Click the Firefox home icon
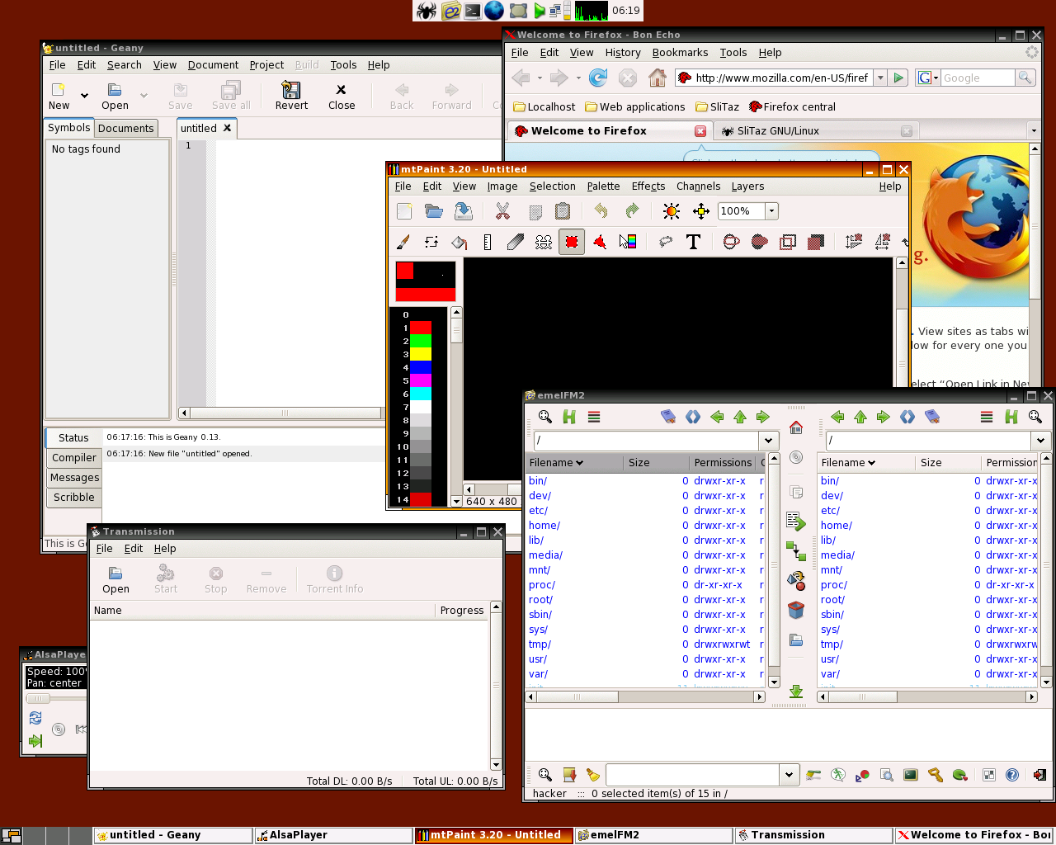Screen dimensions: 1056x845 [x=657, y=78]
